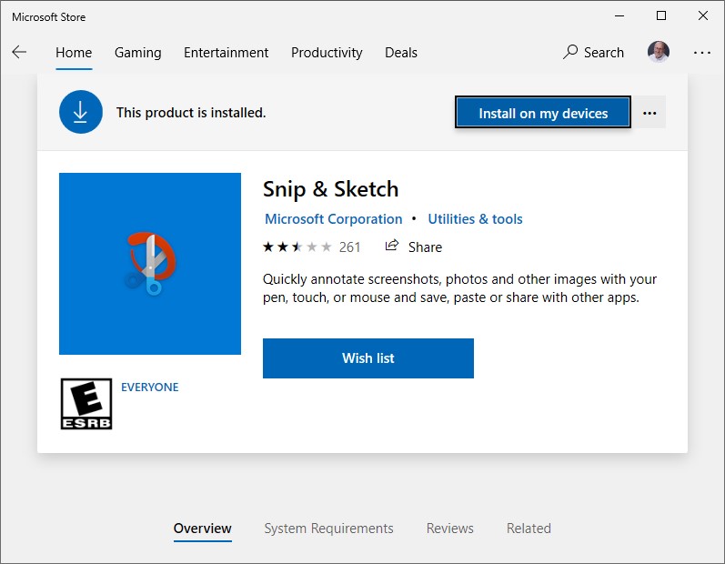The image size is (725, 564).
Task: Open more options next to Install button
Action: (649, 113)
